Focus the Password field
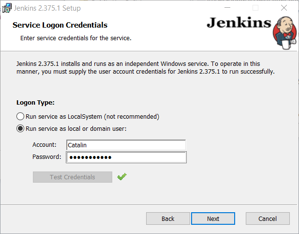 click(x=126, y=157)
